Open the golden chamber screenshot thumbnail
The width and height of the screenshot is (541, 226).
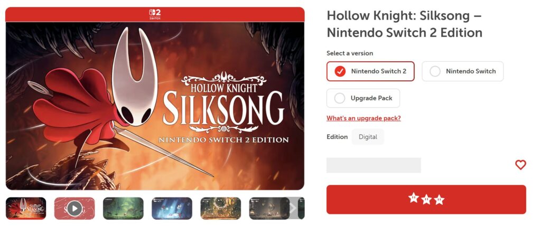click(x=220, y=209)
